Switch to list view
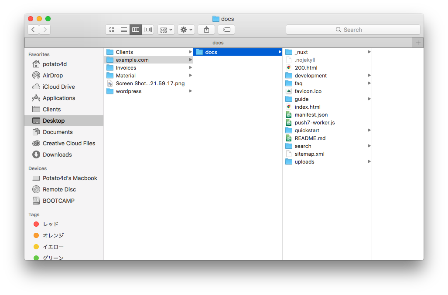 tap(124, 30)
